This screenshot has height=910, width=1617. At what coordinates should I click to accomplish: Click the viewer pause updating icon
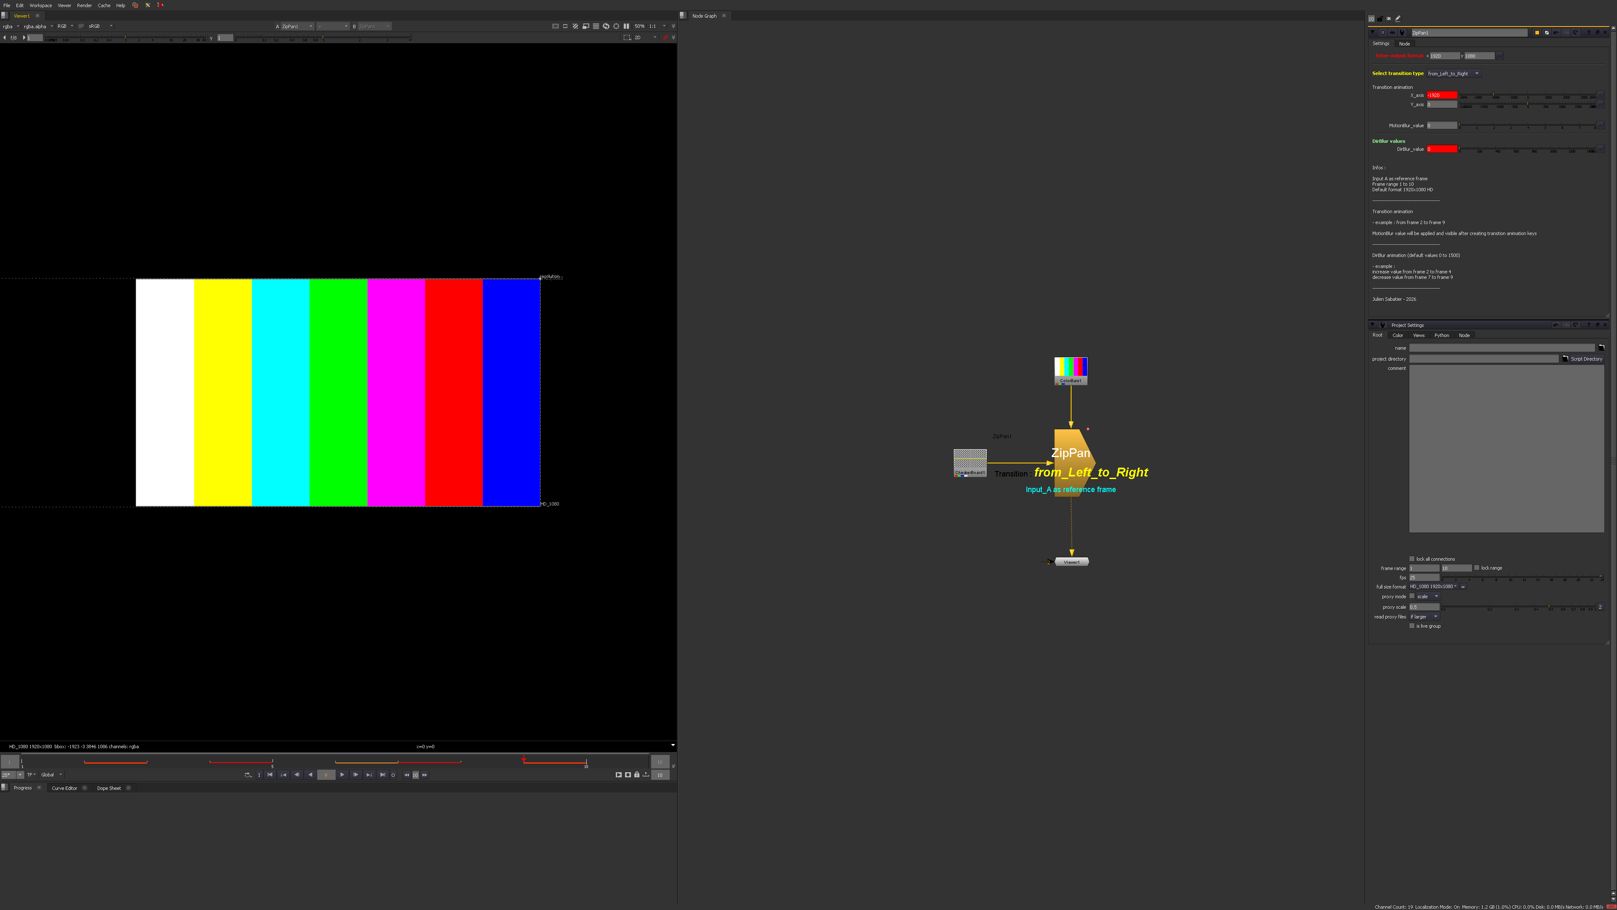pos(626,27)
